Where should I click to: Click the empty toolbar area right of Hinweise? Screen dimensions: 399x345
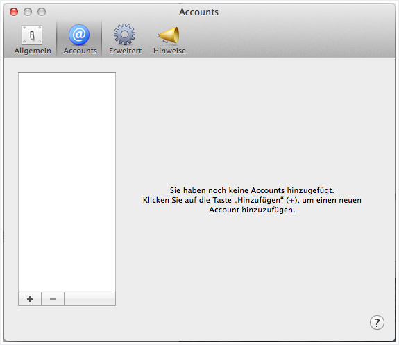tap(290, 38)
